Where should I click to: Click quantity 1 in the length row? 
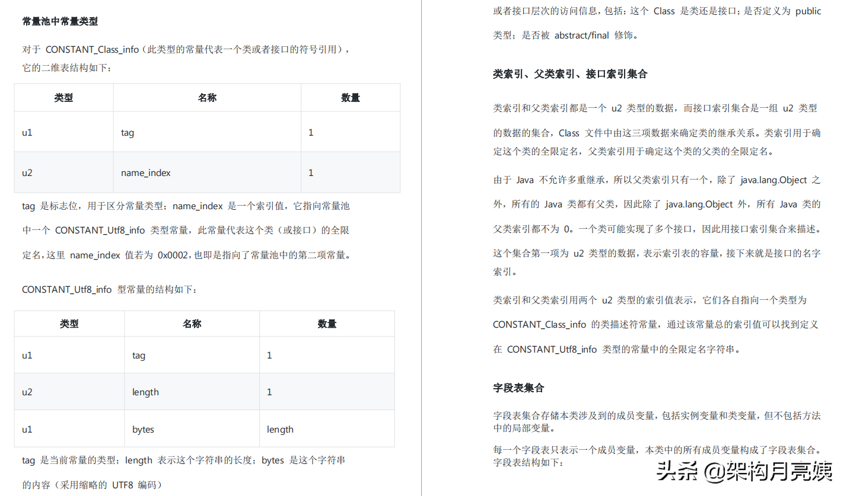(269, 392)
